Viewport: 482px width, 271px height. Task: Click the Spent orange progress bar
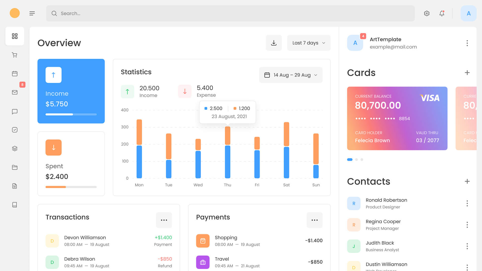pyautogui.click(x=56, y=187)
